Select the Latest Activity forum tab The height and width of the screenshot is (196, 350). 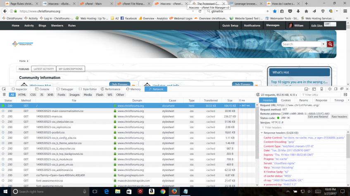click(x=44, y=69)
